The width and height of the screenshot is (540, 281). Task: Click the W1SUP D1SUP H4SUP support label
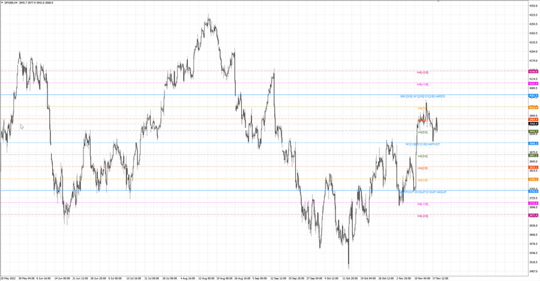tap(430, 192)
